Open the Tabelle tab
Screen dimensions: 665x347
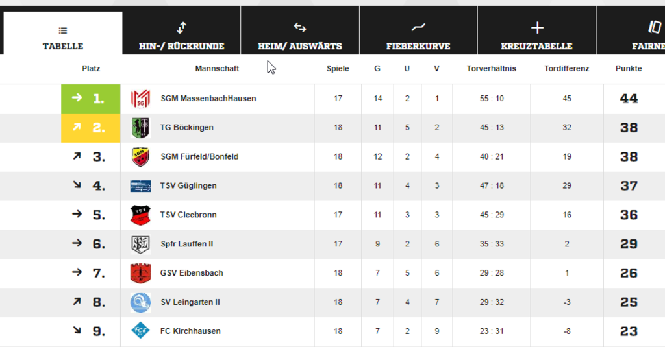coord(63,37)
